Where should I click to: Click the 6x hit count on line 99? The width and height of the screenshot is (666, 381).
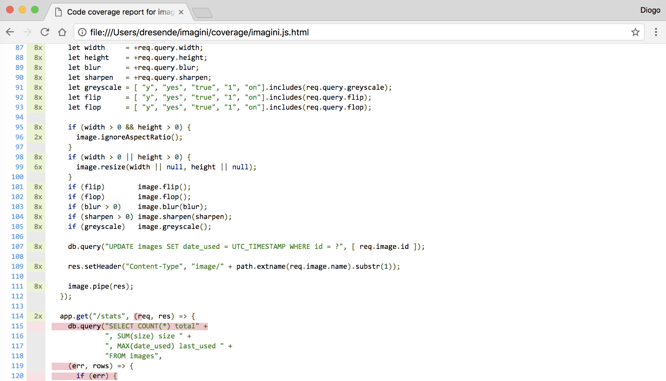tap(38, 167)
